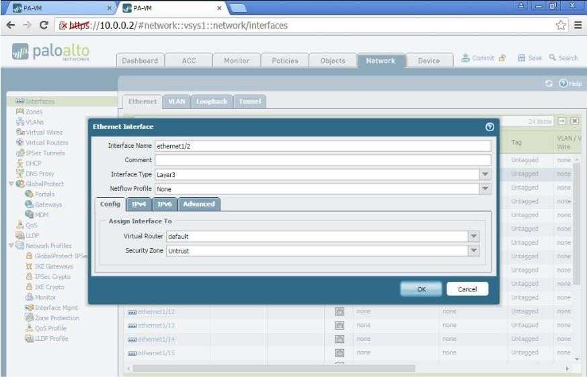Switch to the IPv4 tab
587x380 pixels.
point(136,204)
